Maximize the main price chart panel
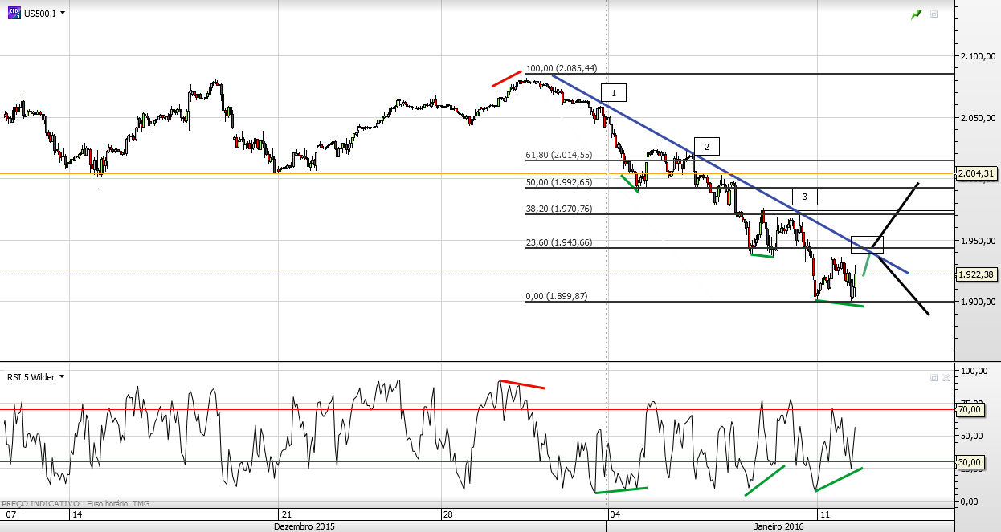This screenshot has height=532, width=1001. pos(934,14)
